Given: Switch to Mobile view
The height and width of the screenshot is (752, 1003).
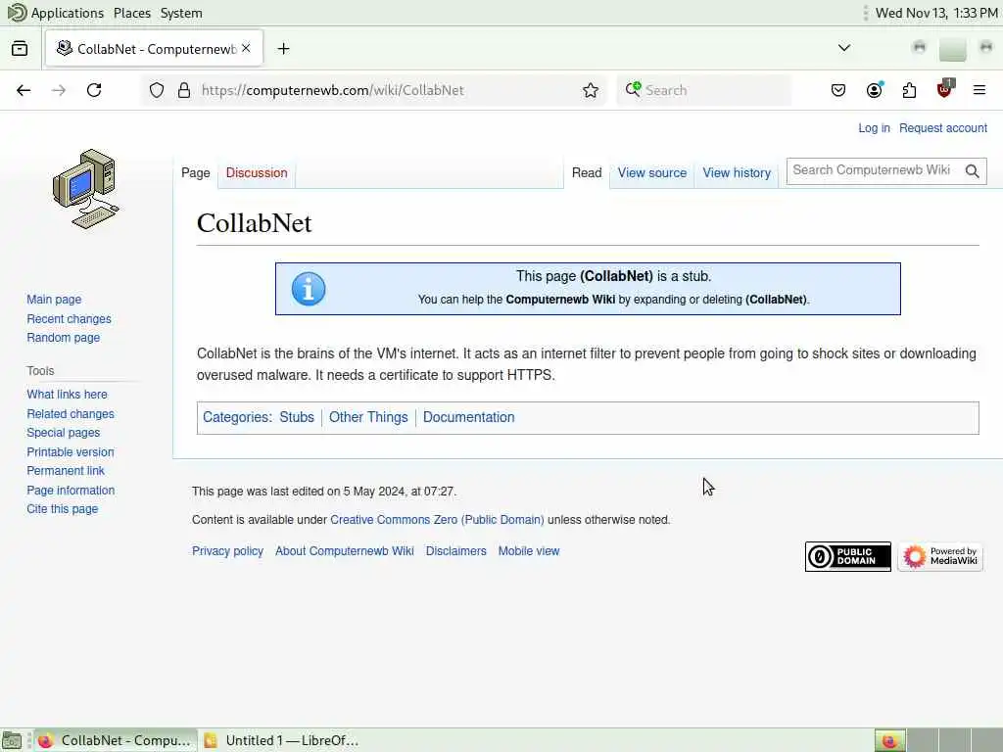Looking at the screenshot, I should point(529,550).
